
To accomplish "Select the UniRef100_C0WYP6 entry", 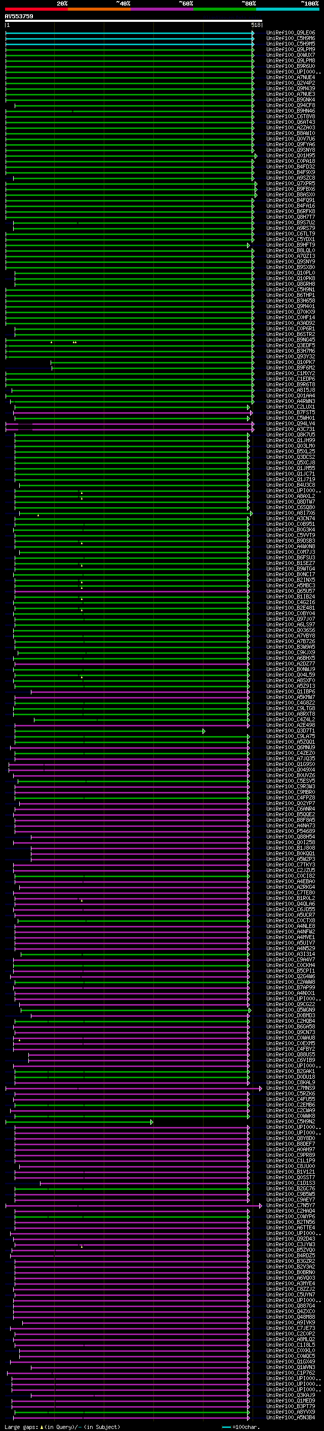I will (291, 1217).
